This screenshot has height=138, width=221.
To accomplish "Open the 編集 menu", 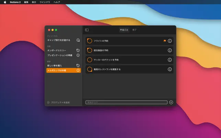I will click(x=26, y=2).
